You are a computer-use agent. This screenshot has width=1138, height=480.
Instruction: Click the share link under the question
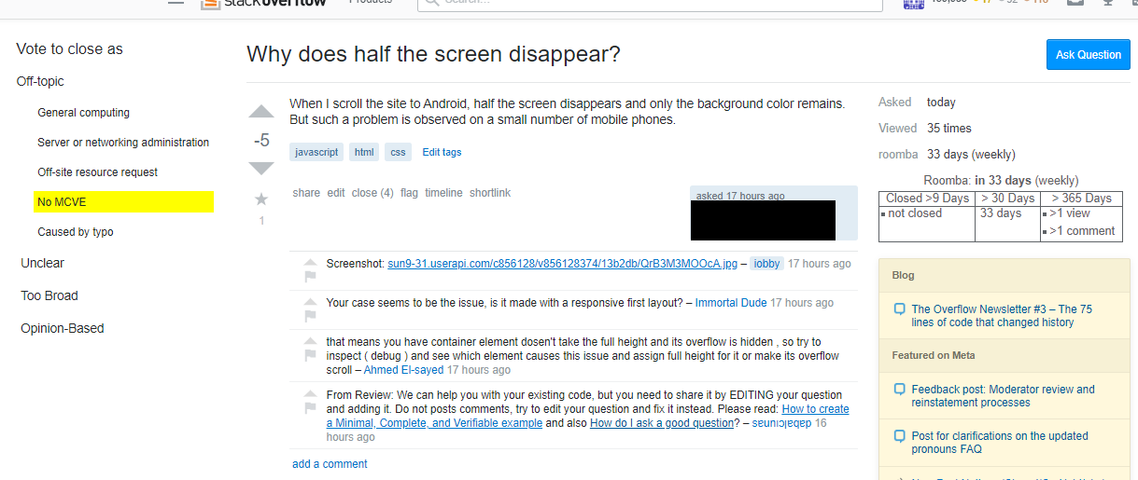pyautogui.click(x=306, y=193)
